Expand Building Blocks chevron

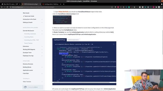point(42,67)
